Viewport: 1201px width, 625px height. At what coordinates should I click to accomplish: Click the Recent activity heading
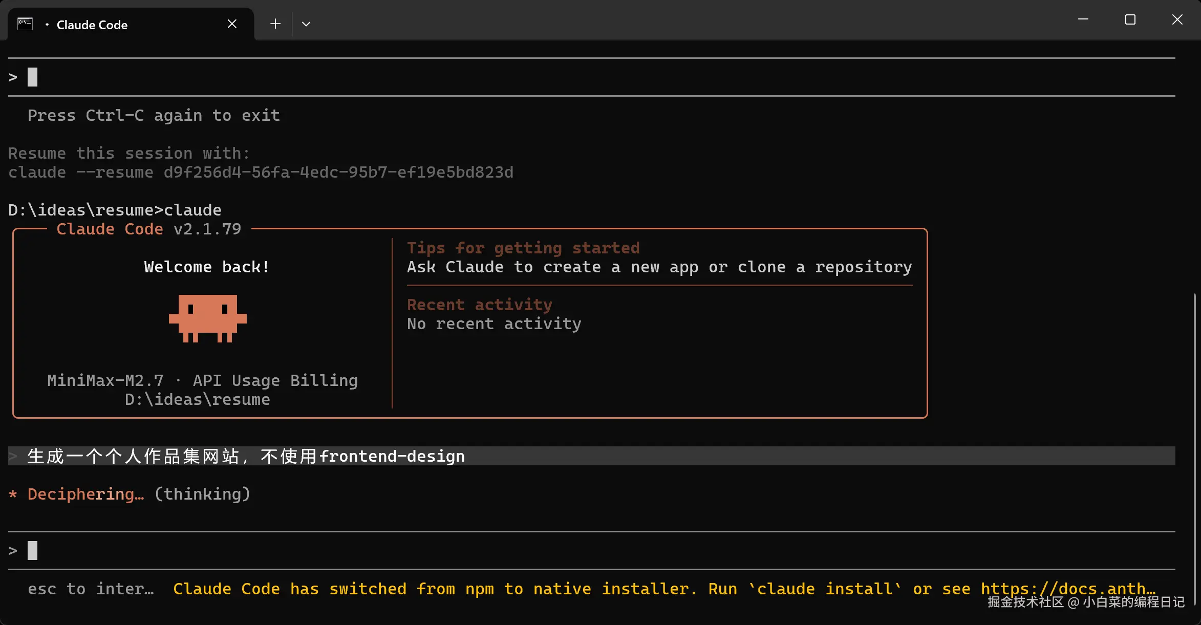(479, 305)
